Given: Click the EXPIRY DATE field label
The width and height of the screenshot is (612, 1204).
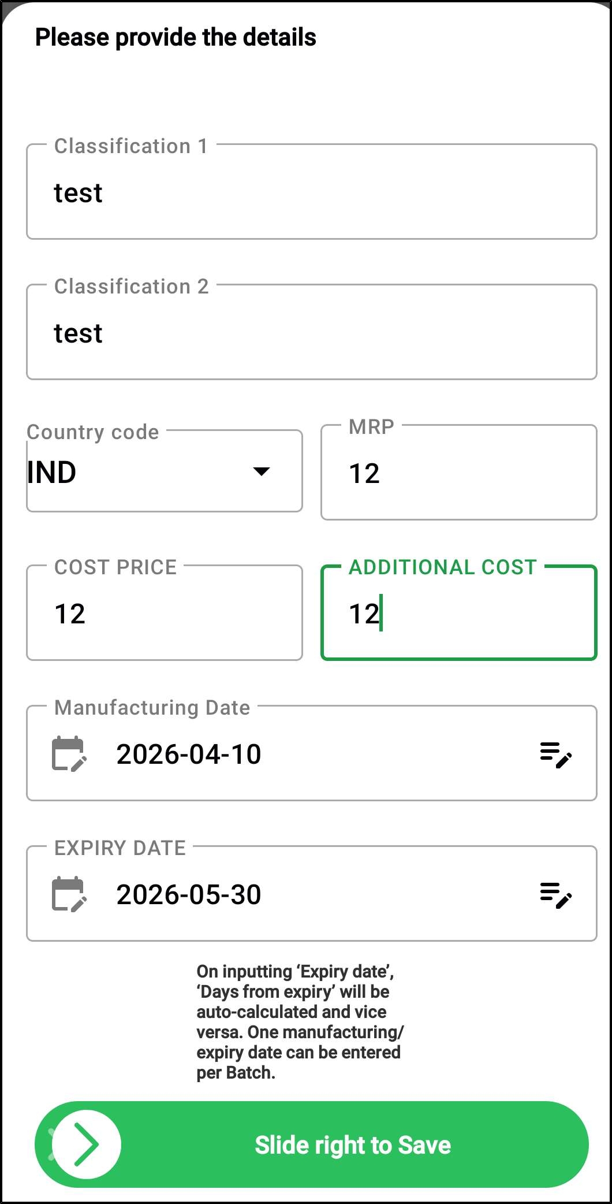Looking at the screenshot, I should coord(120,848).
